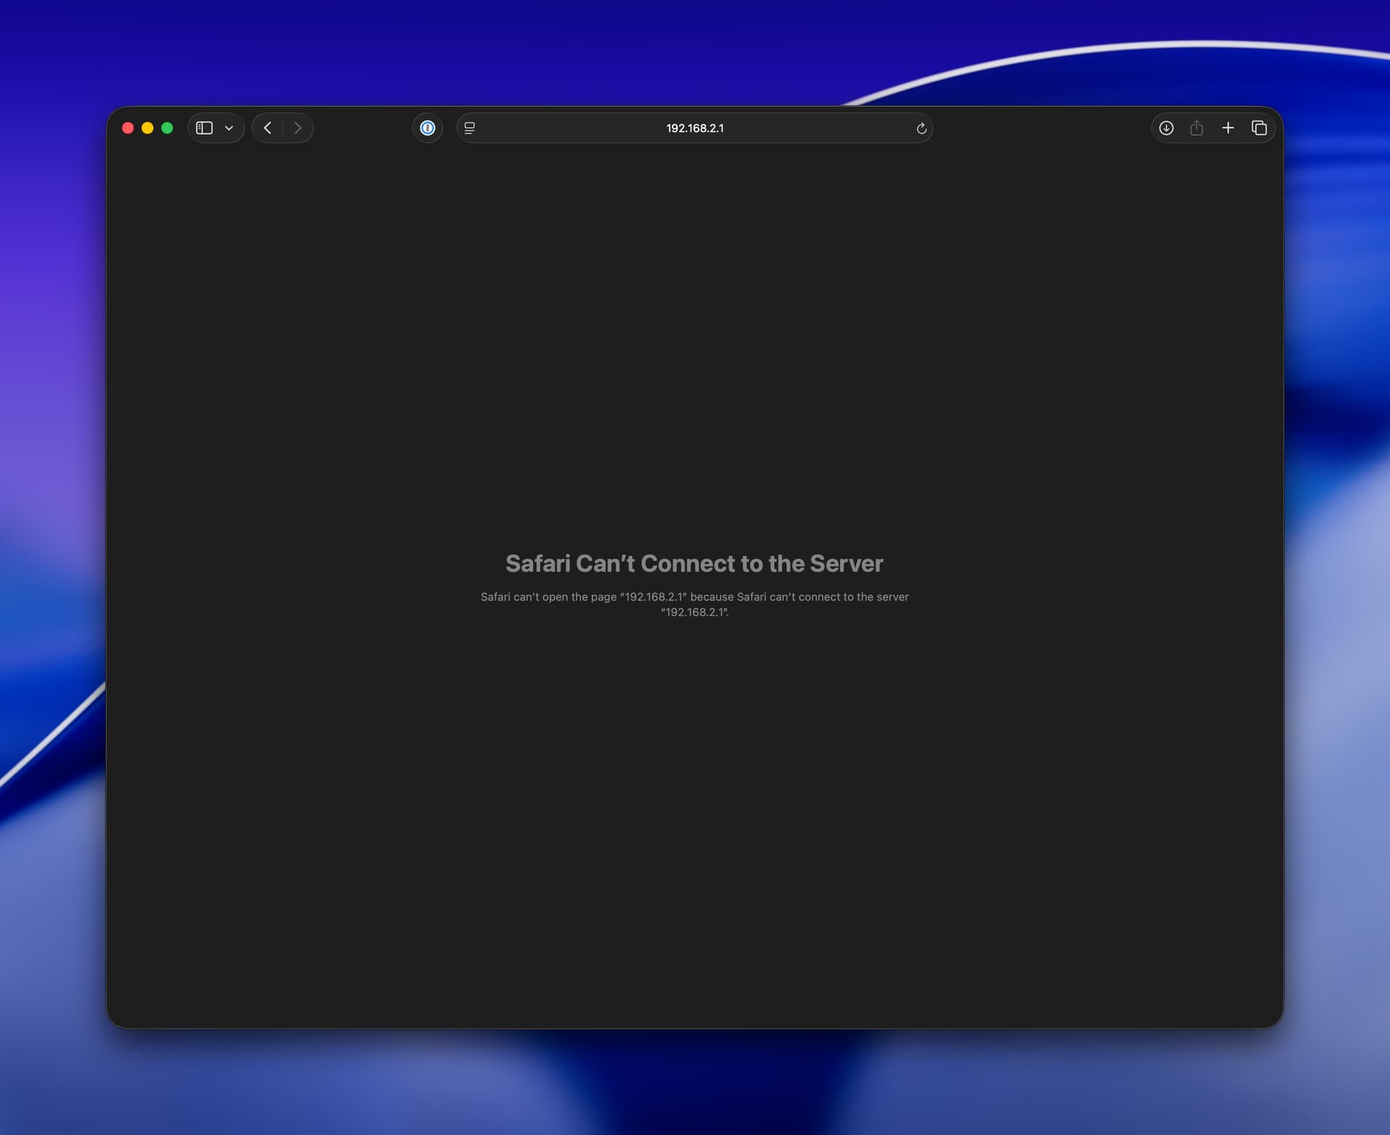Reload the current page
The width and height of the screenshot is (1390, 1135).
[x=921, y=128]
